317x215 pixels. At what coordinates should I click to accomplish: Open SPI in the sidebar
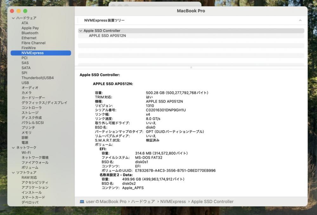point(24,73)
